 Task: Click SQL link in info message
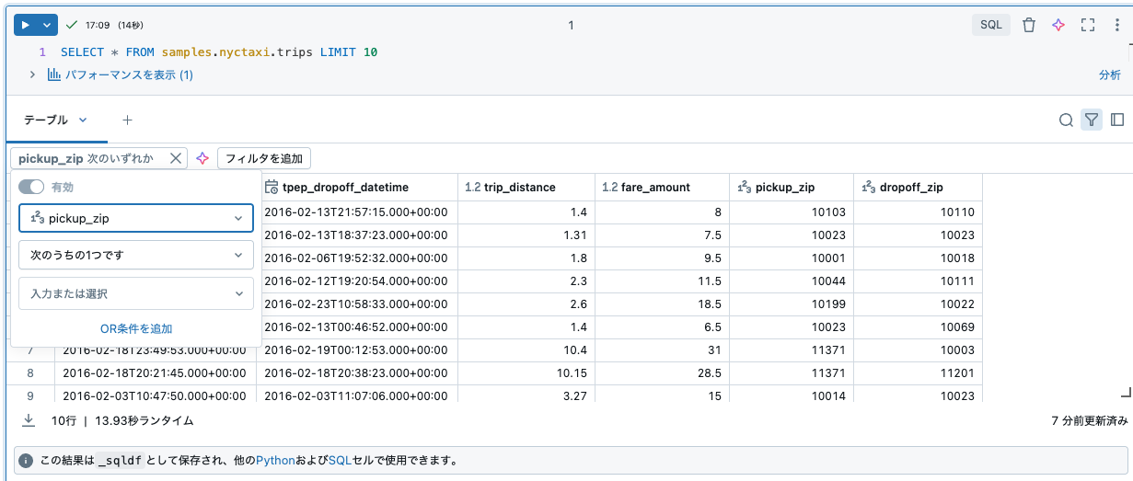(340, 460)
